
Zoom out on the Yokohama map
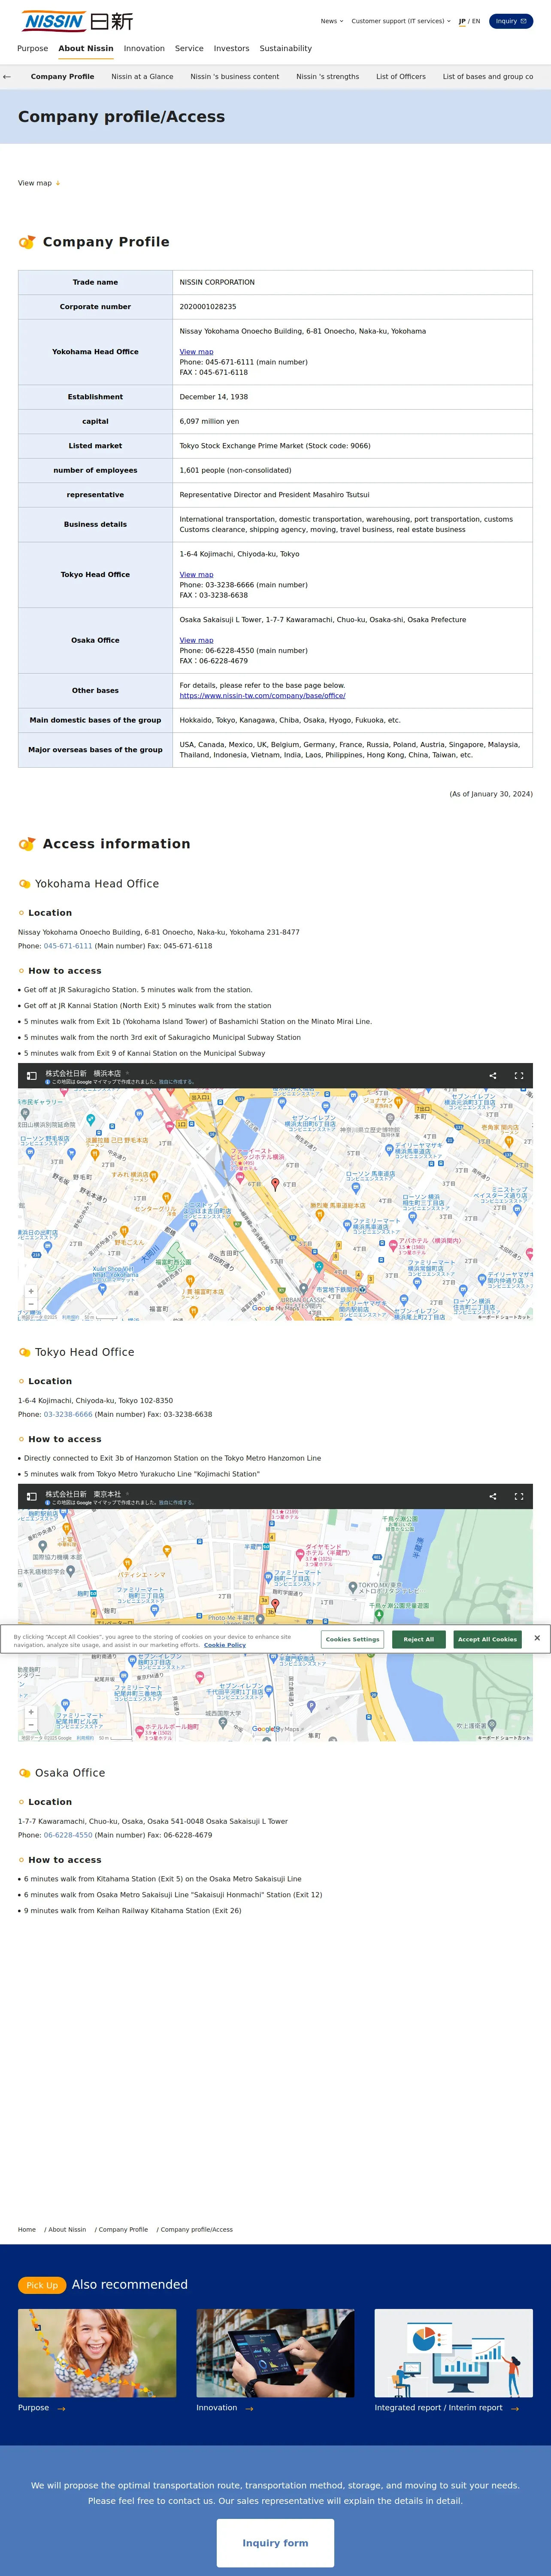(x=31, y=1304)
